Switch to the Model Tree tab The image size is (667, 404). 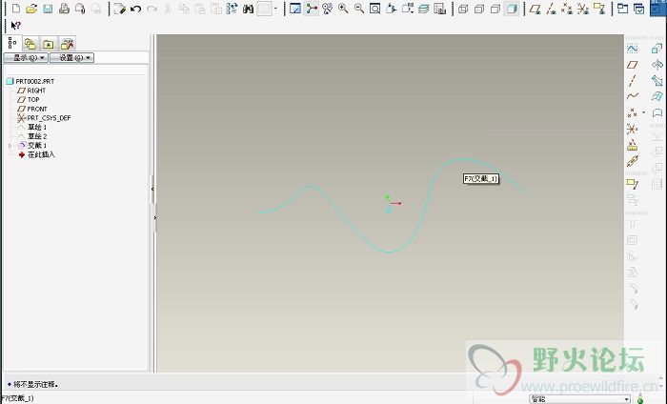click(12, 43)
